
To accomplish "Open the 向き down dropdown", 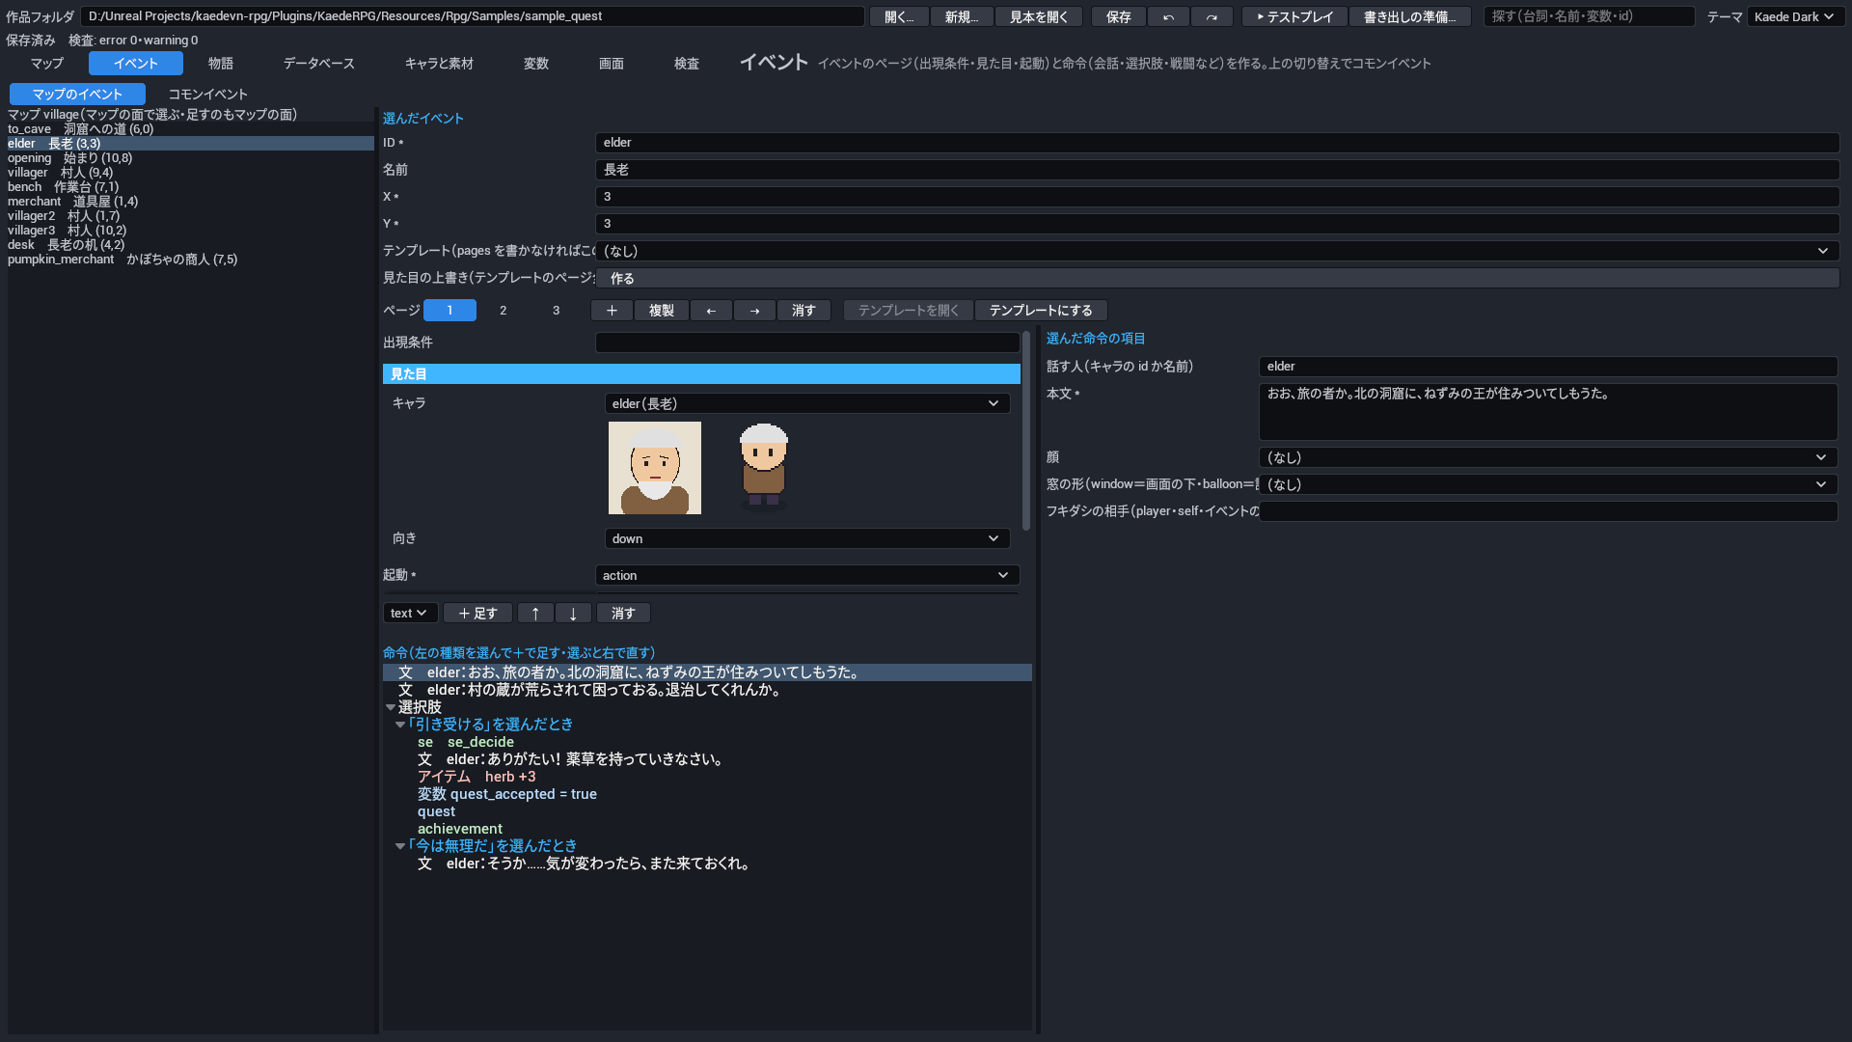I will (807, 538).
